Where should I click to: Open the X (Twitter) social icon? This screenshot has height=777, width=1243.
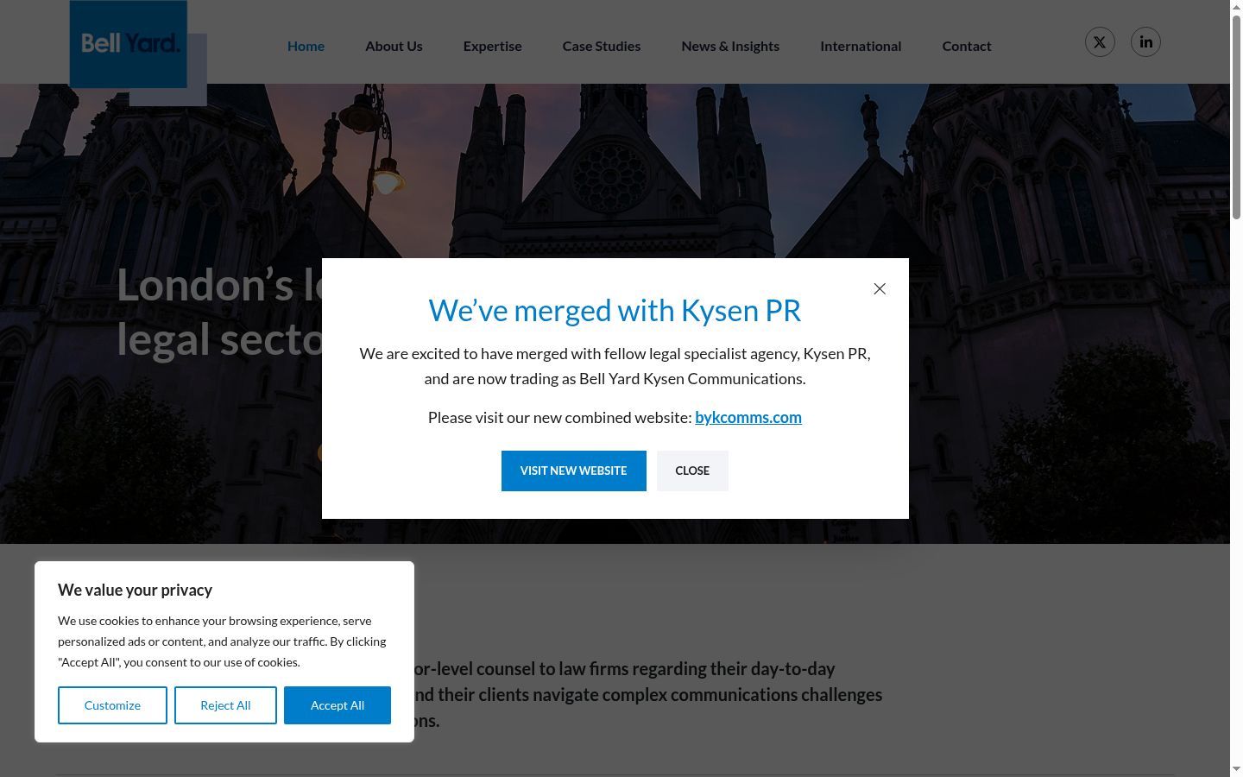coord(1100,42)
